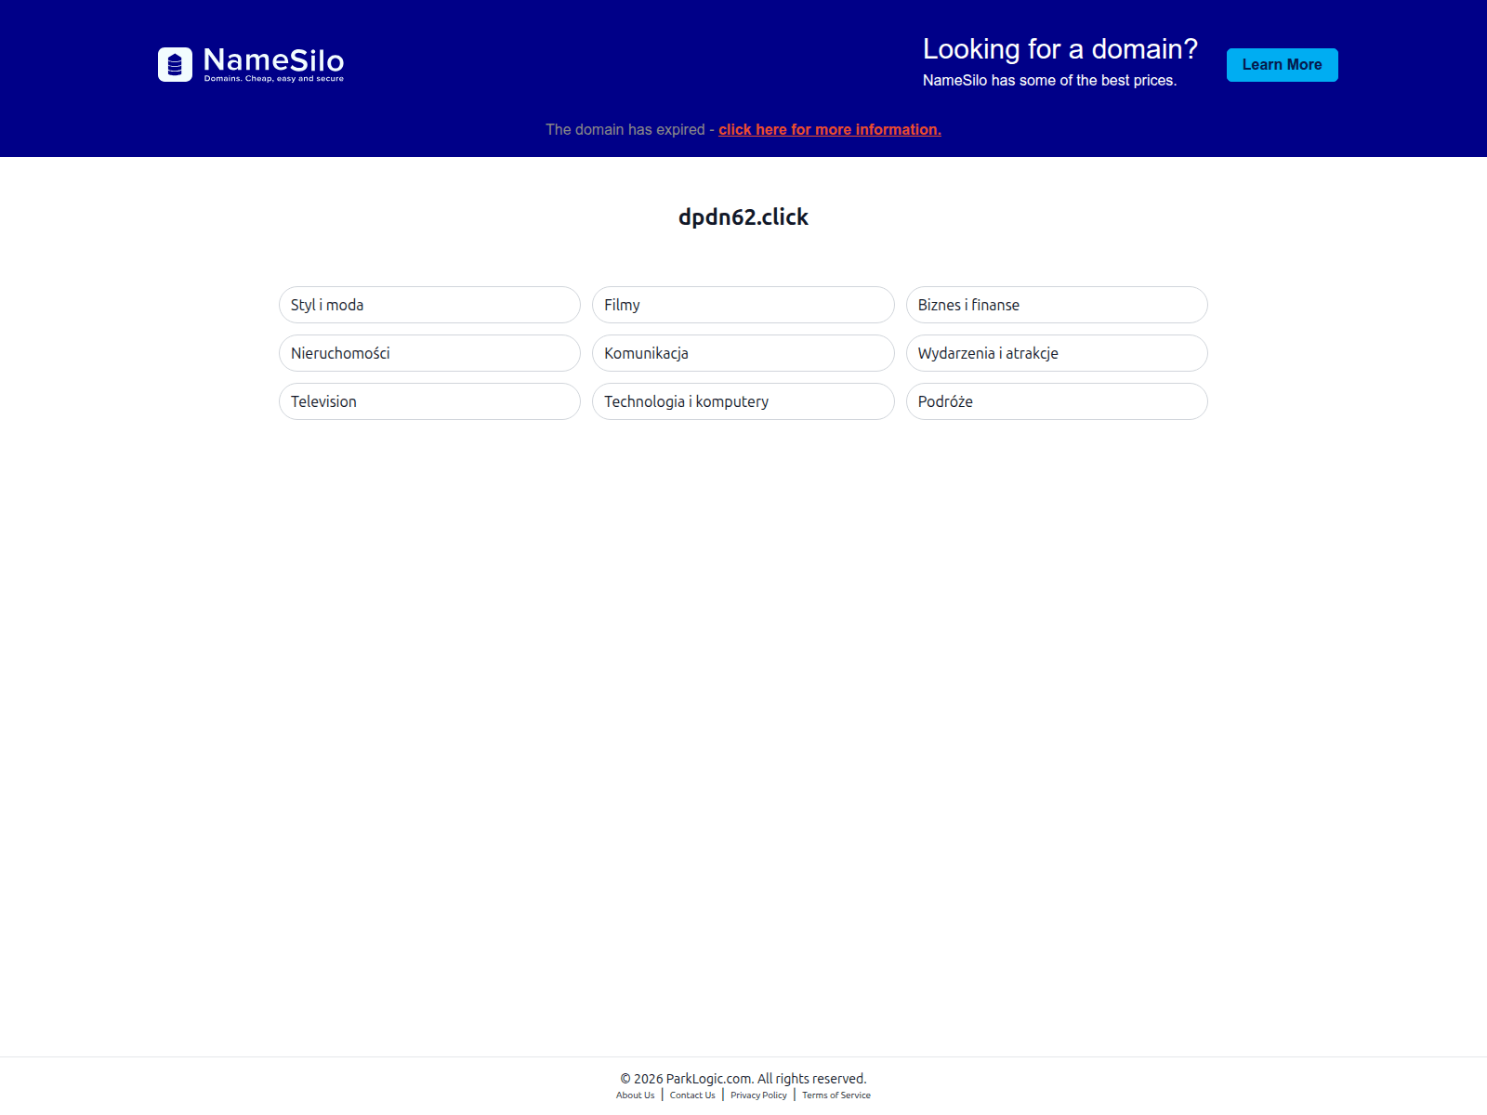The width and height of the screenshot is (1487, 1115).
Task: View the Terms of Service link
Action: click(x=836, y=1095)
